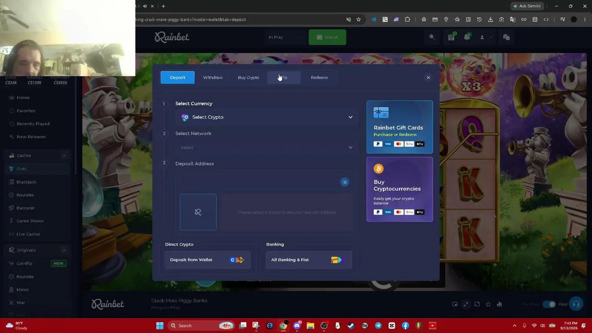Viewport: 592px width, 333px height.
Task: Favorite the game with the star icon
Action: pos(488,304)
